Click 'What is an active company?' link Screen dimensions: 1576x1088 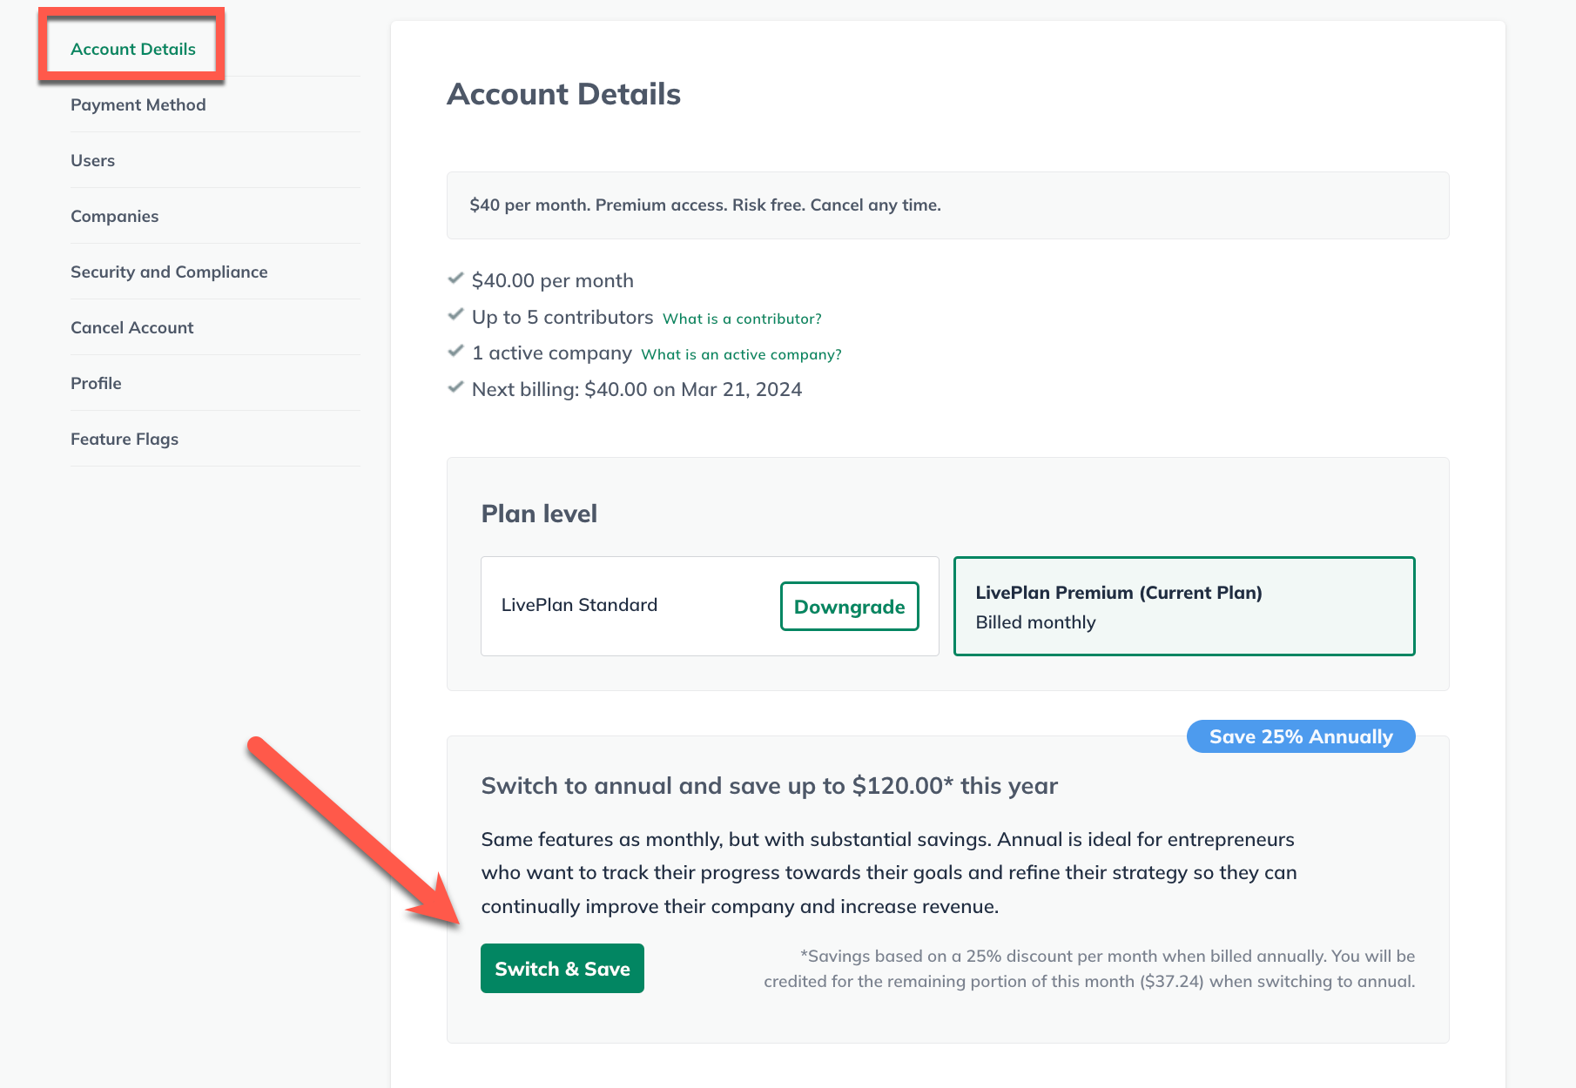tap(740, 354)
